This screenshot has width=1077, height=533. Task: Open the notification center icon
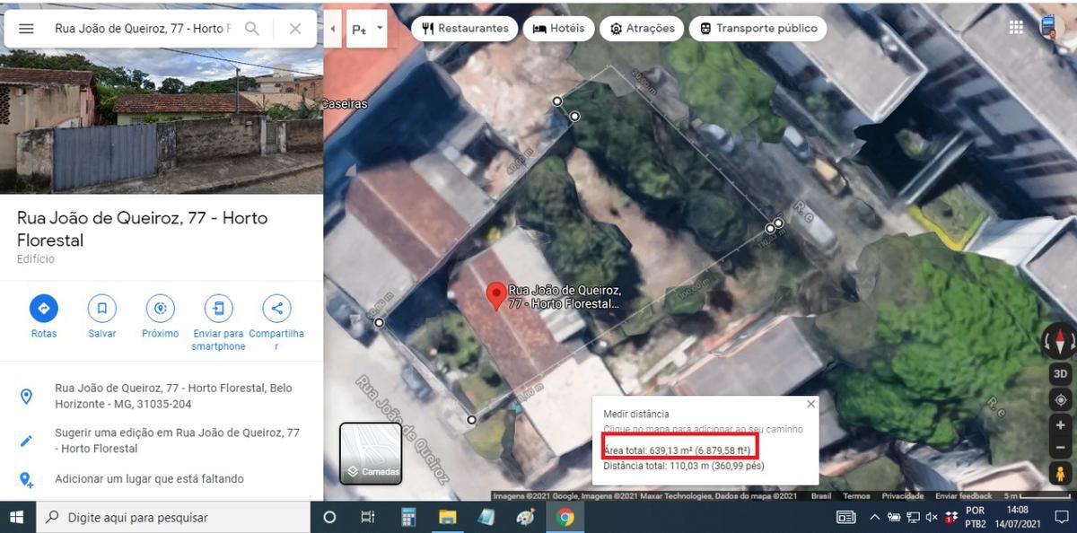(x=1063, y=517)
